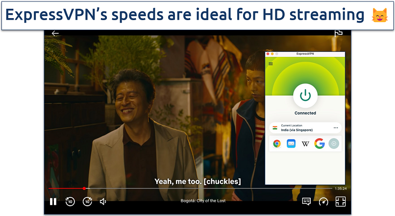The image size is (395, 216).
Task: Close the ExpressVPN window
Action: click(269, 53)
